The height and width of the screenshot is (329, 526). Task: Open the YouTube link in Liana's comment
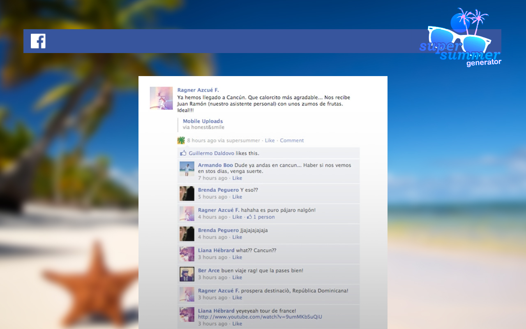click(260, 317)
